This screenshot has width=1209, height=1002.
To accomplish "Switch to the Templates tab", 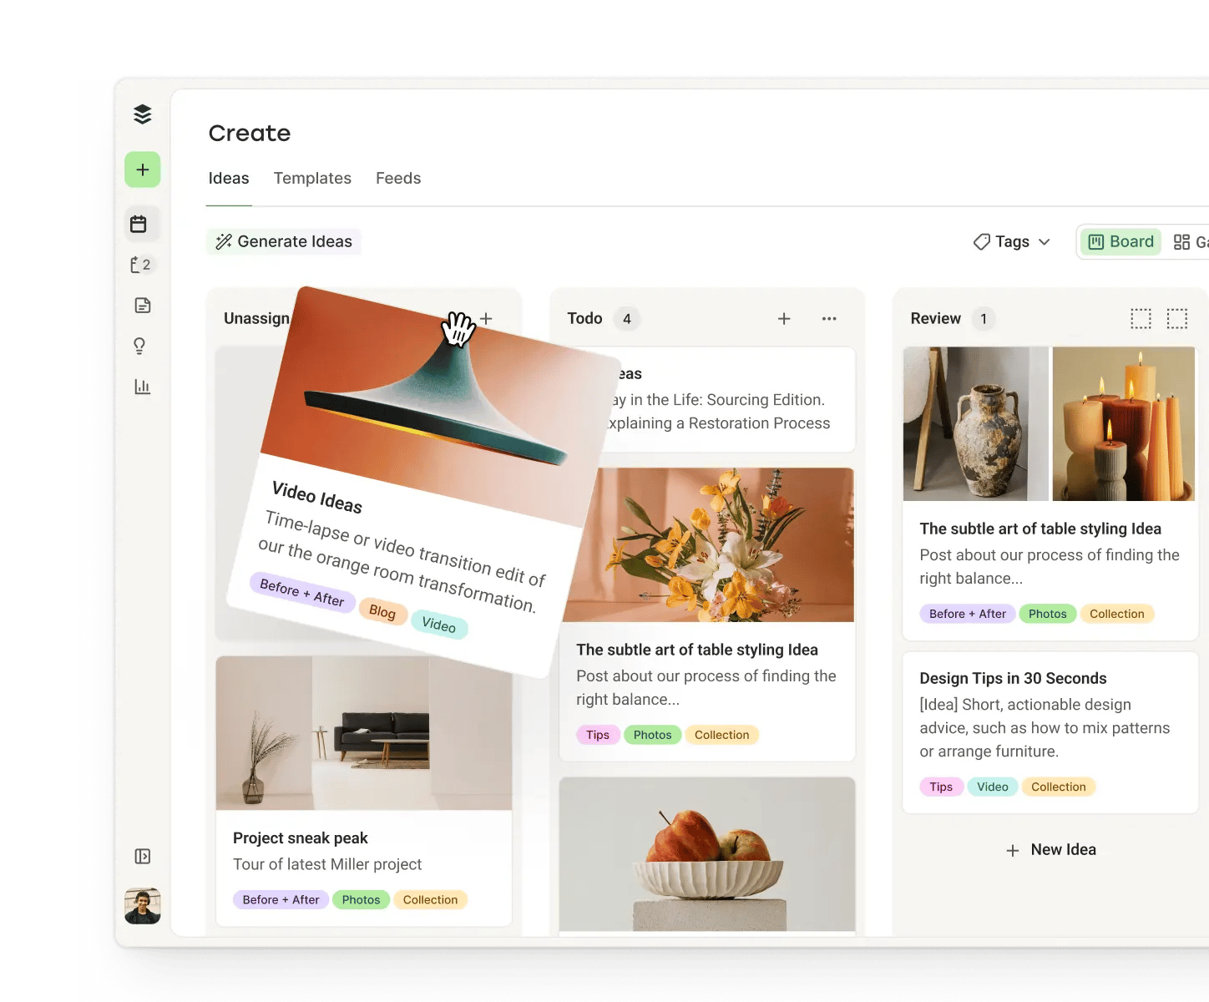I will tap(312, 178).
